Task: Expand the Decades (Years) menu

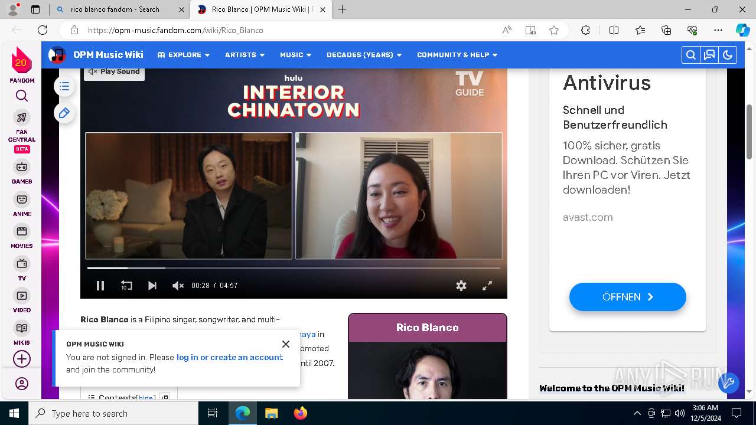Action: coord(364,55)
